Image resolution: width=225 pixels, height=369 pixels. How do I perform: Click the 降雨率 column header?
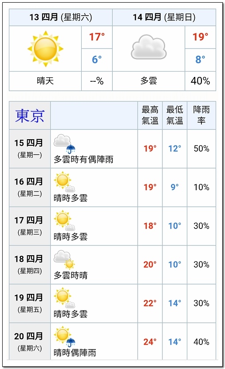pos(201,115)
